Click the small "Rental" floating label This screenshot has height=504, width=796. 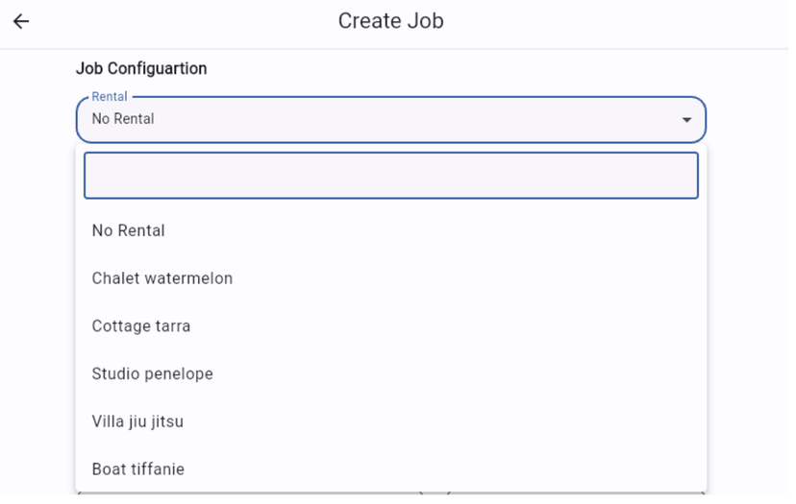tap(110, 97)
